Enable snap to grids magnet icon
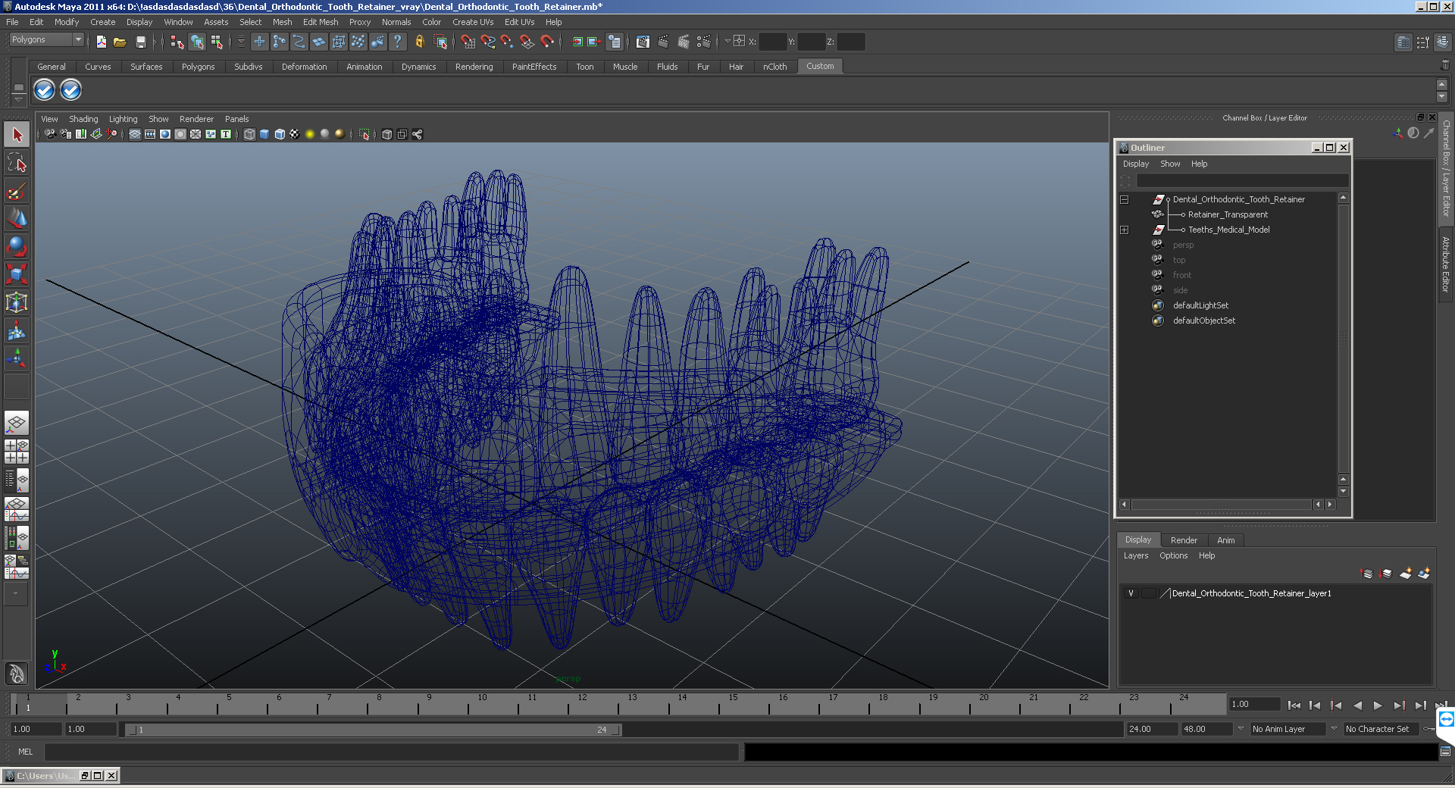 468,42
